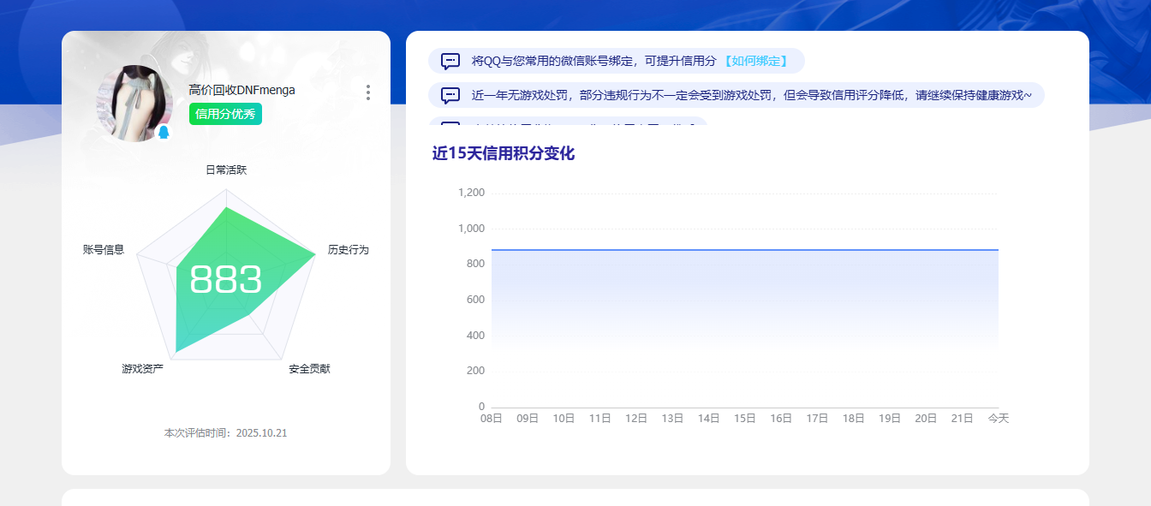The image size is (1151, 506).
Task: Open the three-dot more options menu
Action: coord(368,92)
